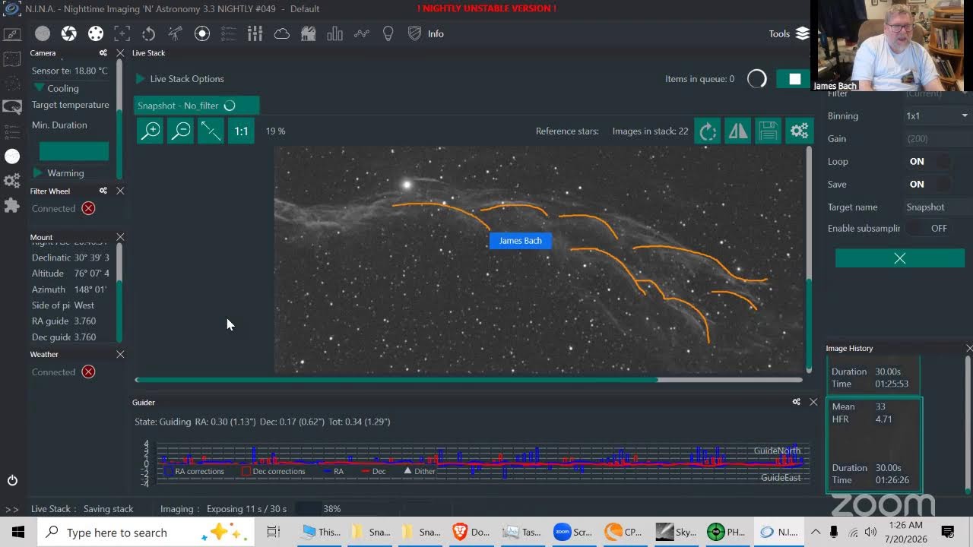Open the Tools layers menu
973x547 pixels.
coord(789,33)
